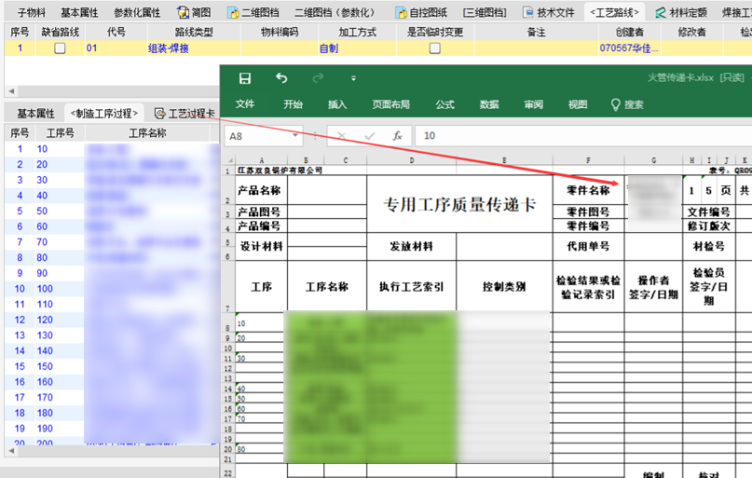Select Excel column D header
The width and height of the screenshot is (752, 478).
click(412, 160)
